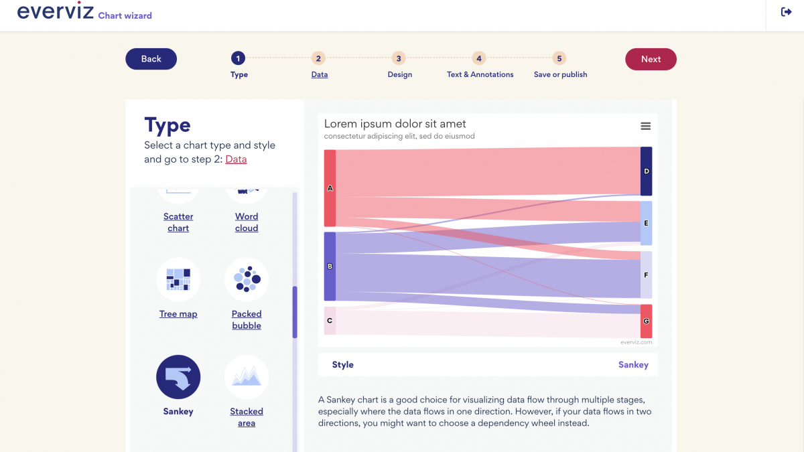804x452 pixels.
Task: Click the Sankey style label
Action: (x=634, y=364)
